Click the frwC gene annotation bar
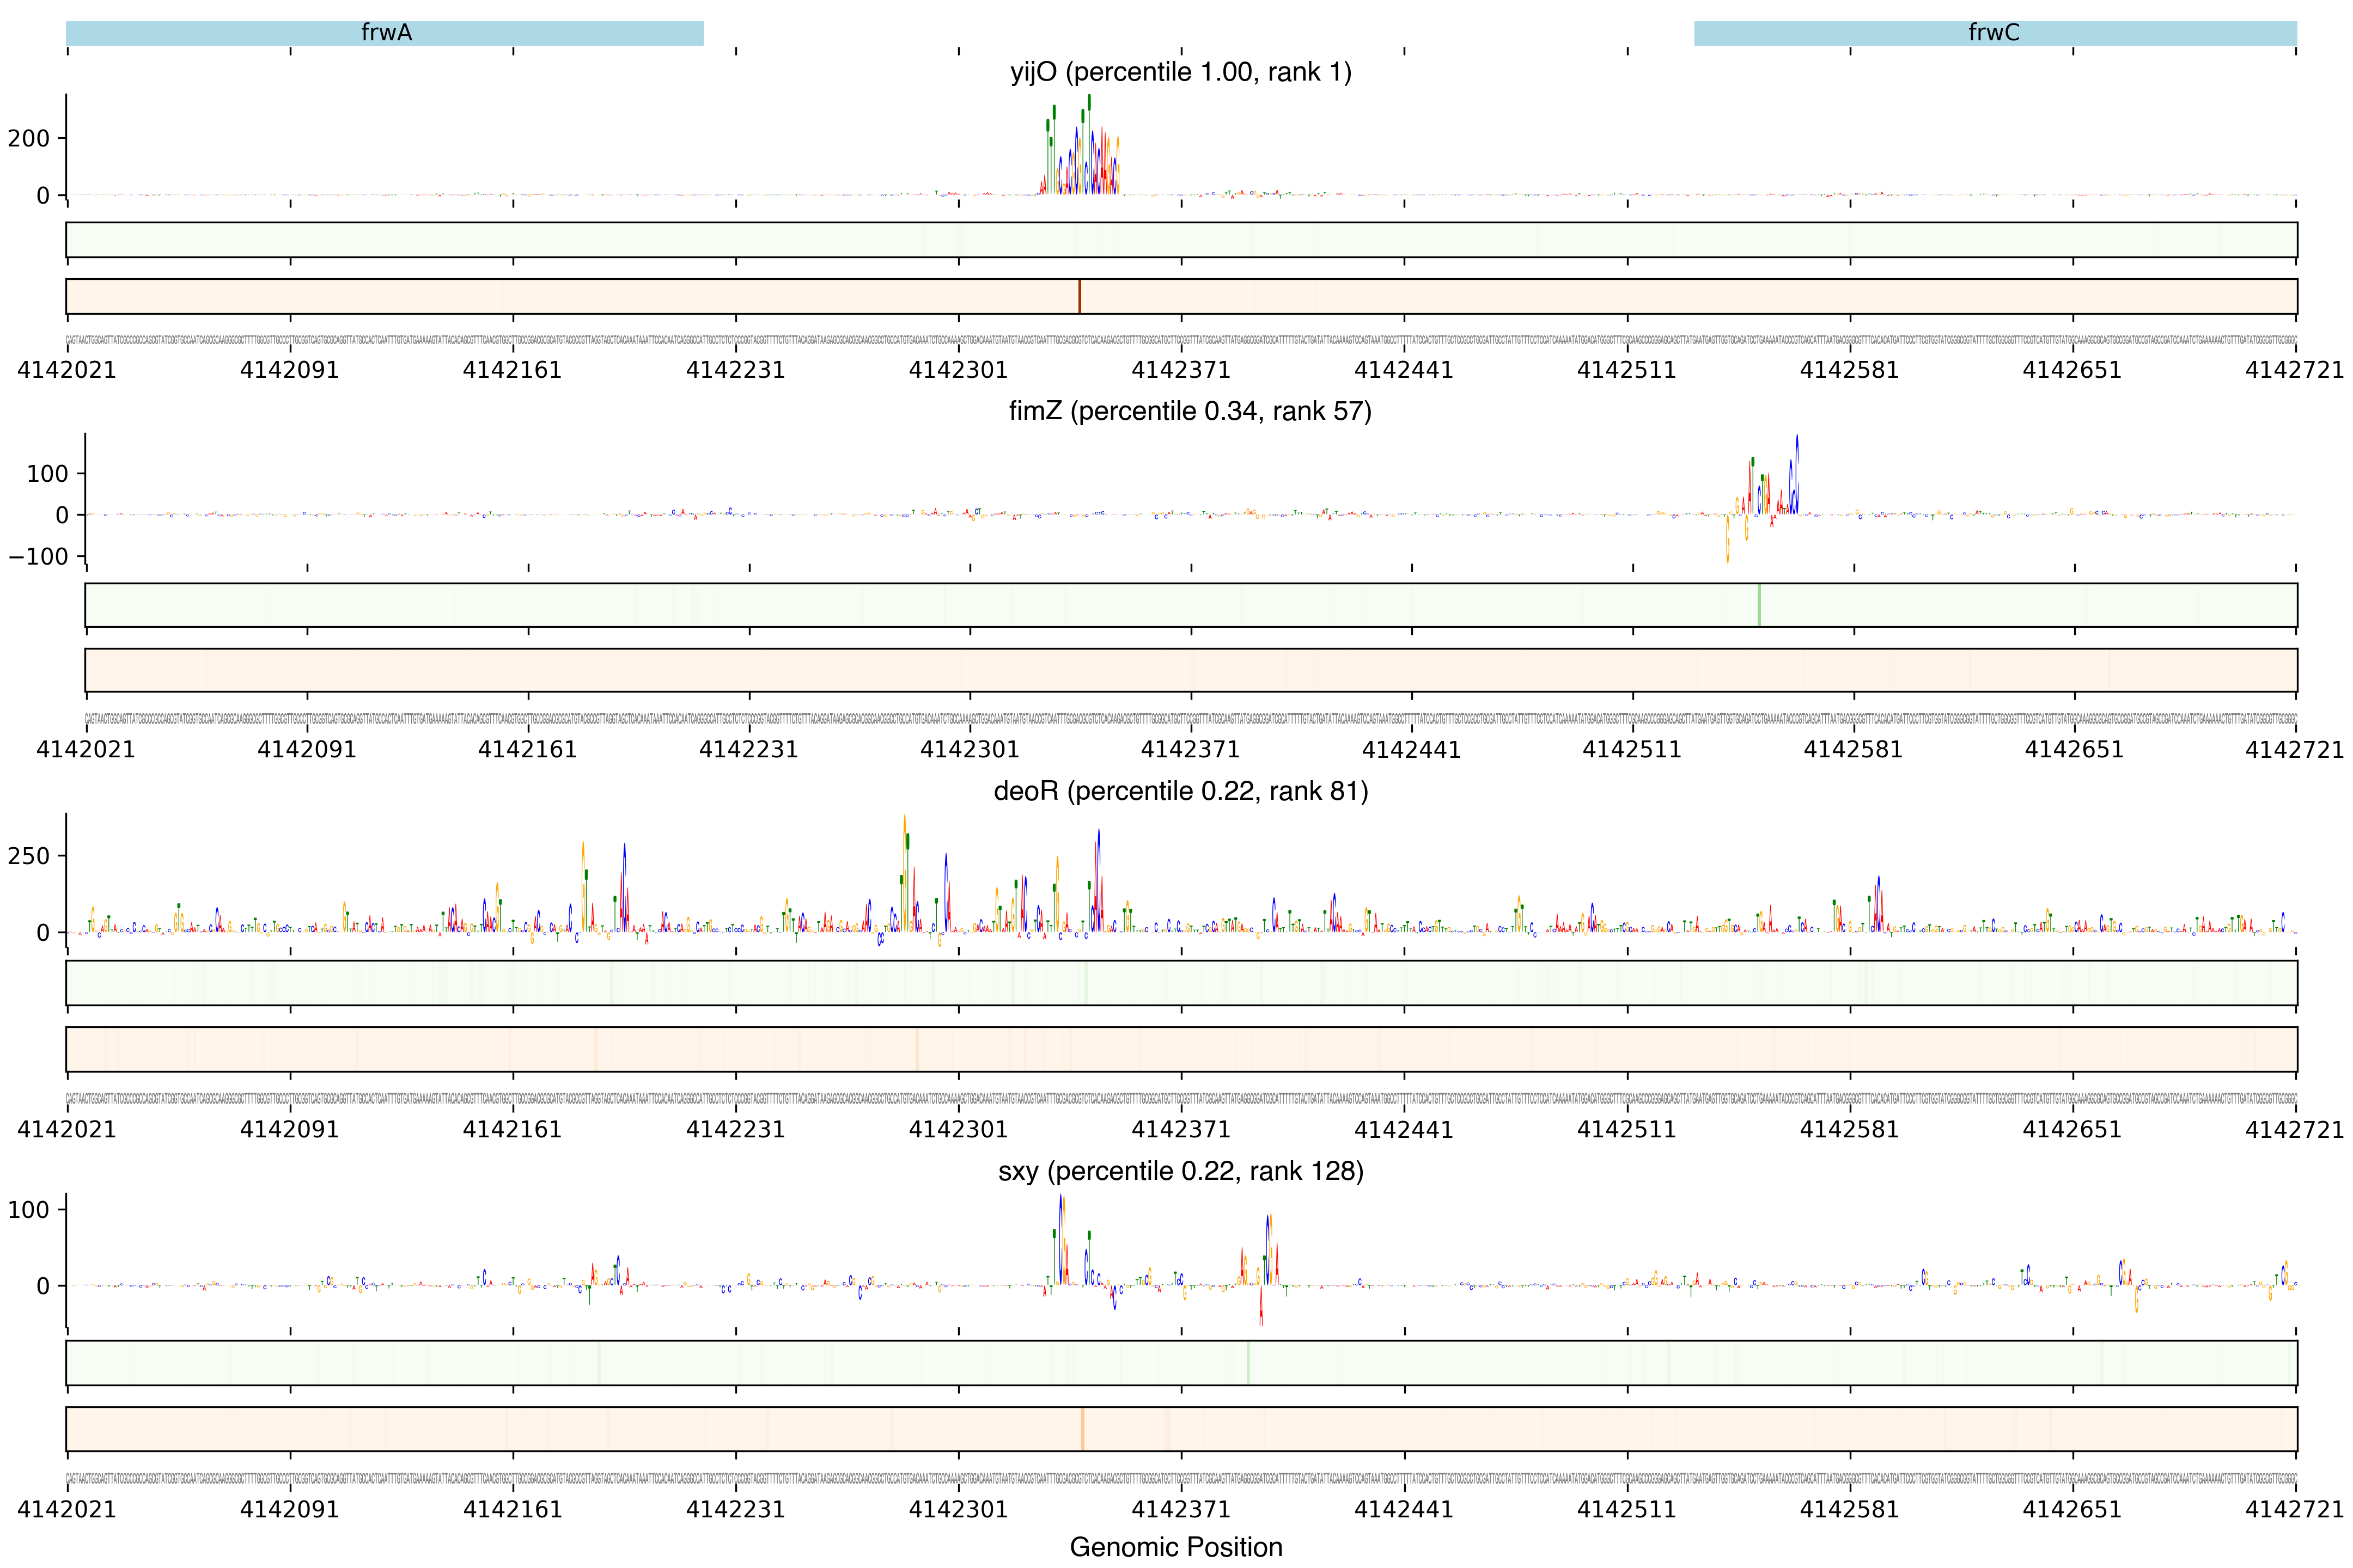This screenshot has width=2353, height=1568. pyautogui.click(x=1995, y=33)
